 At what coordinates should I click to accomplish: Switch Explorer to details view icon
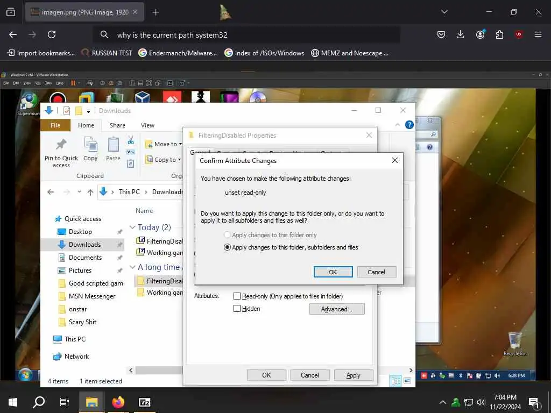pos(395,381)
